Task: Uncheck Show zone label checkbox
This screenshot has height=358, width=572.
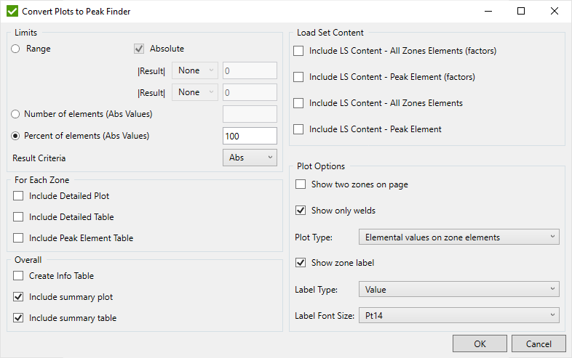Action: pyautogui.click(x=301, y=263)
